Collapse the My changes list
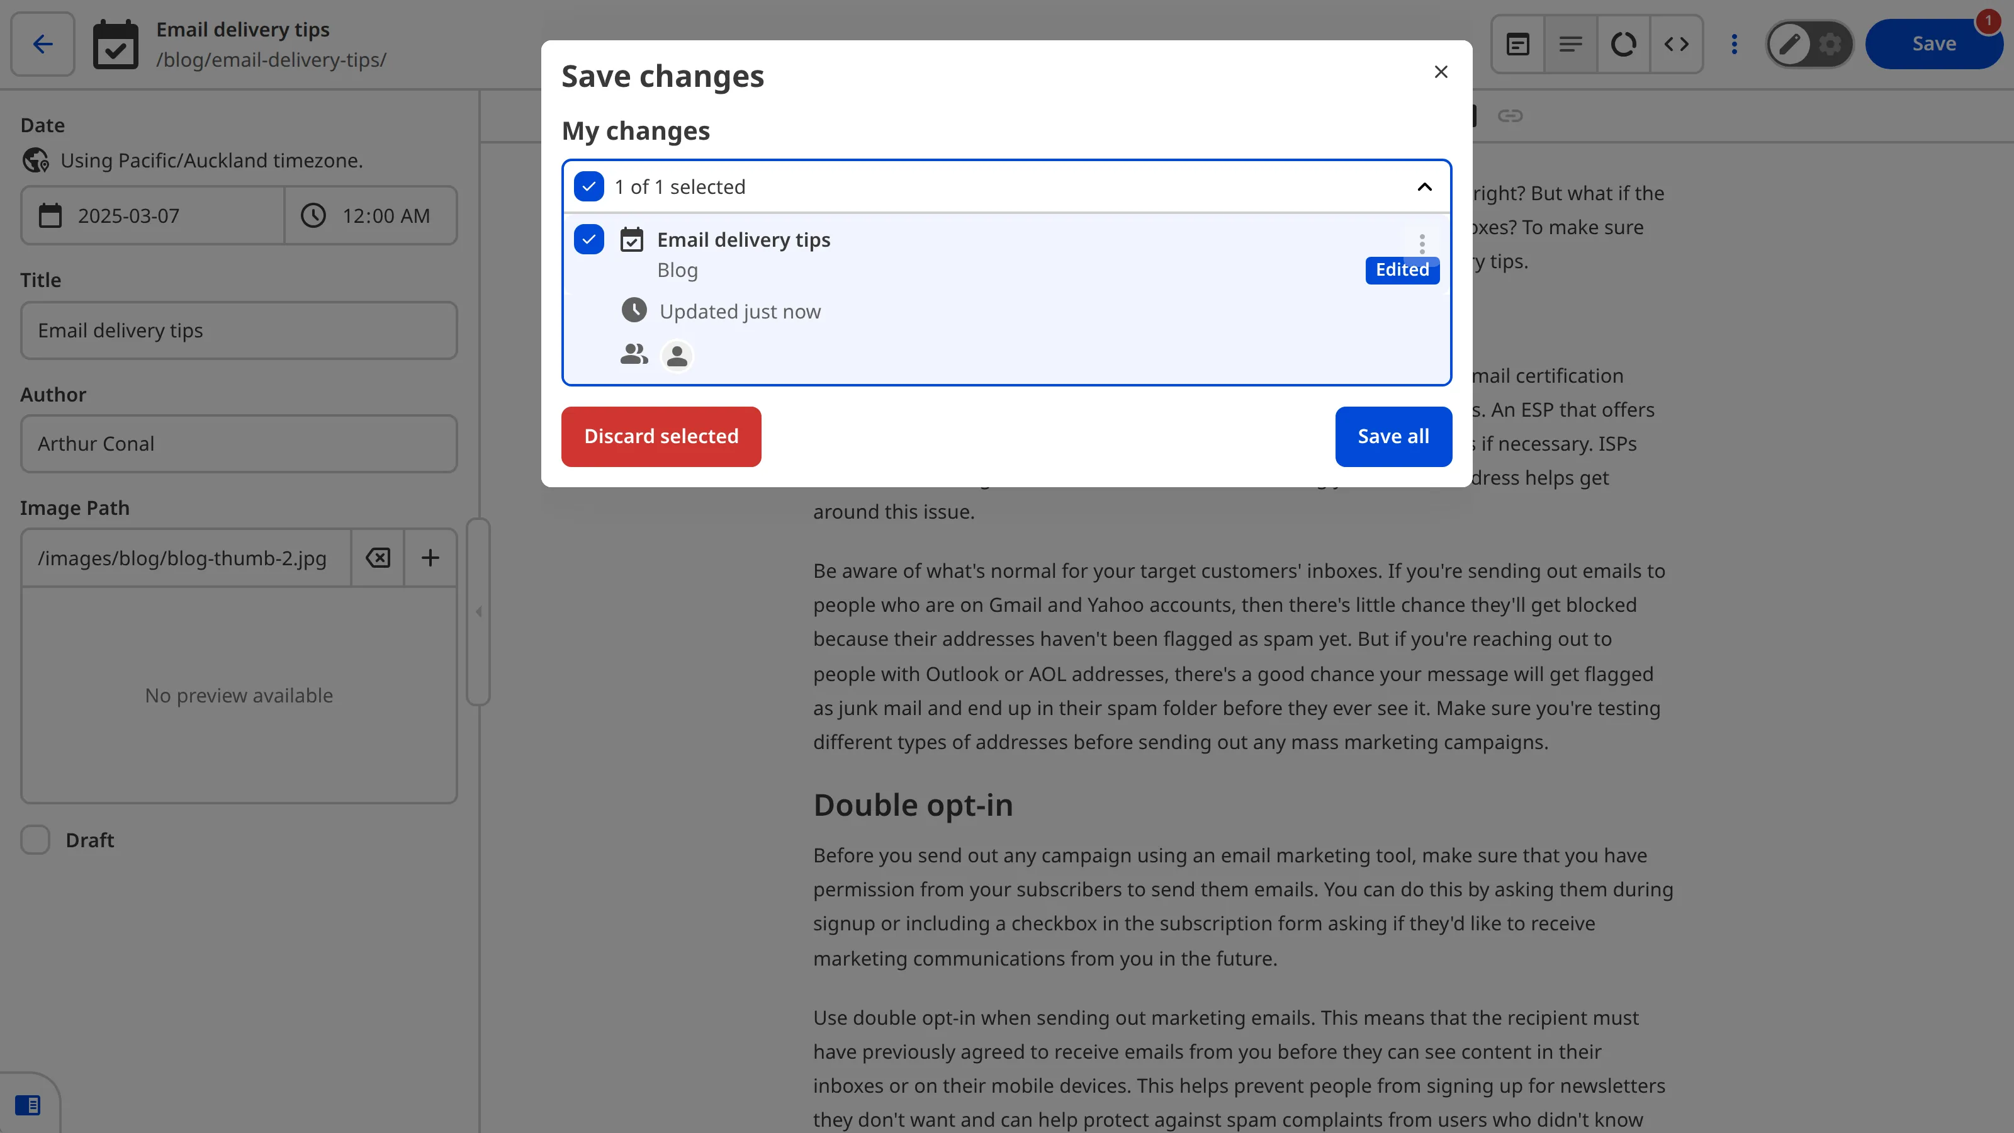 click(1424, 187)
